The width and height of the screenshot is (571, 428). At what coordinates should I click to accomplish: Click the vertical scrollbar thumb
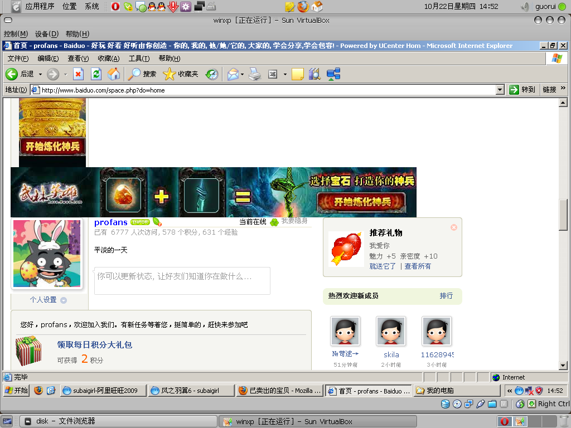pos(563,215)
